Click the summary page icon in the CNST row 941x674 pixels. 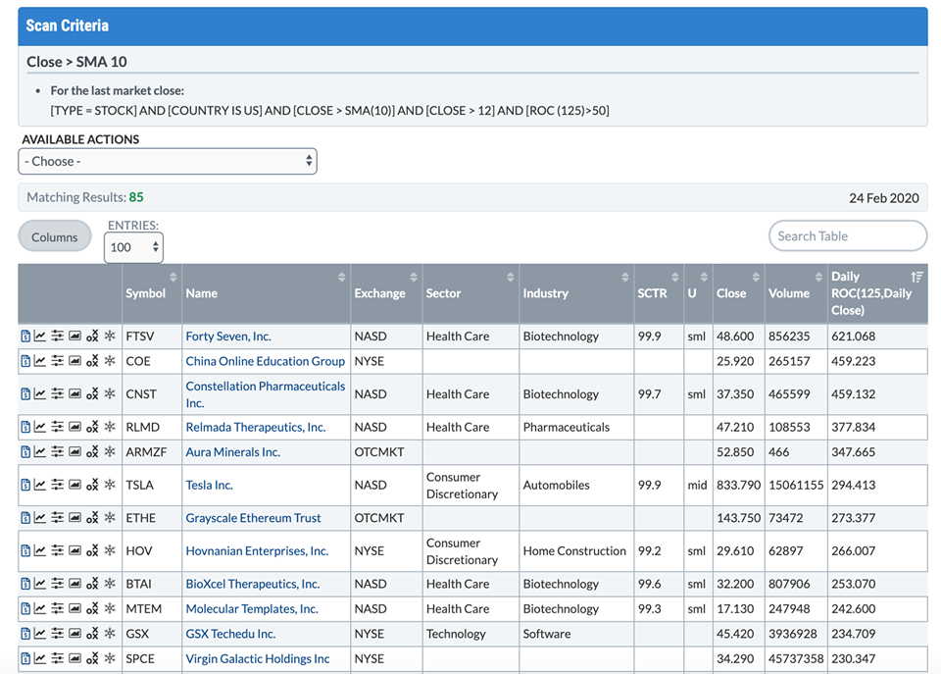(25, 393)
